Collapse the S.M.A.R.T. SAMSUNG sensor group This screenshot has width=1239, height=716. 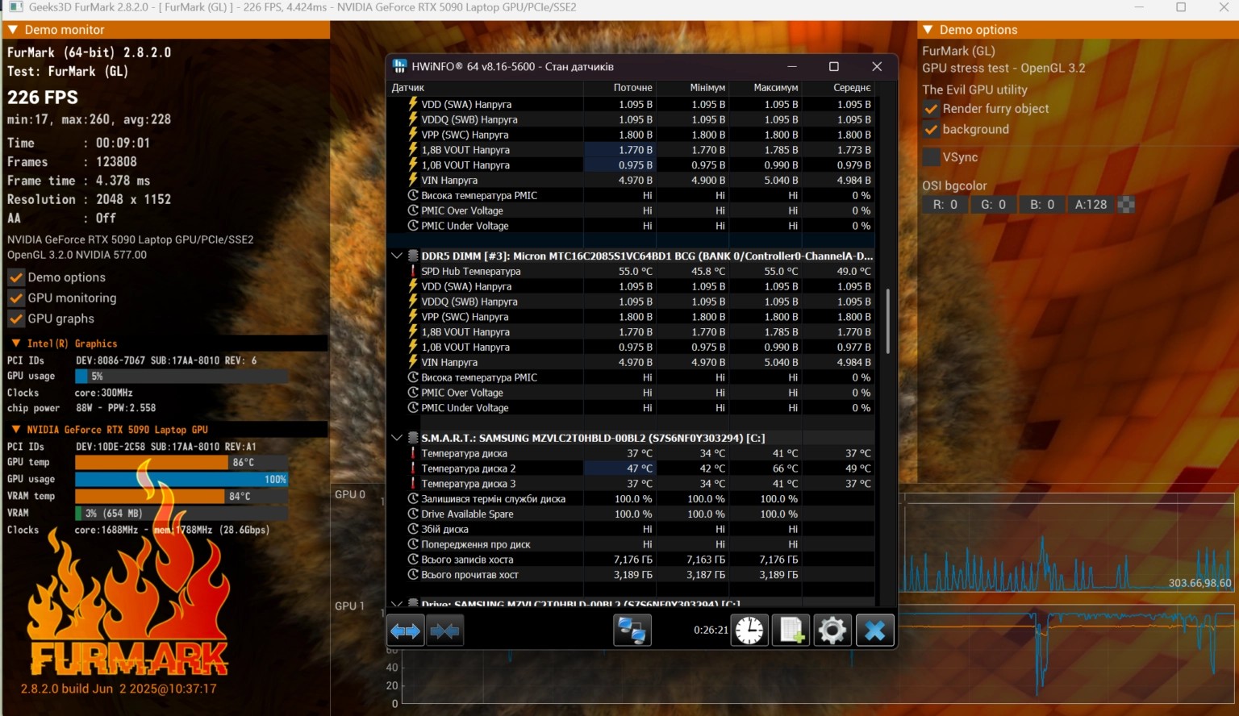(396, 438)
